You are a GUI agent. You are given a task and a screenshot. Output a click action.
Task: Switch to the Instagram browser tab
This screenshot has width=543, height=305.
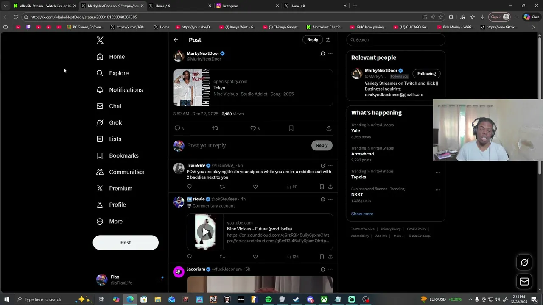tap(247, 6)
